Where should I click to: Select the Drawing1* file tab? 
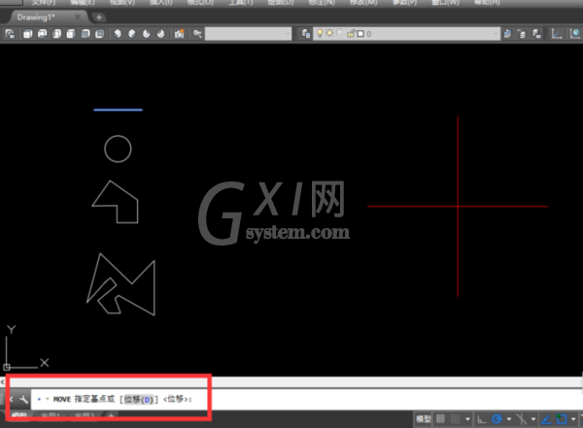(x=36, y=17)
